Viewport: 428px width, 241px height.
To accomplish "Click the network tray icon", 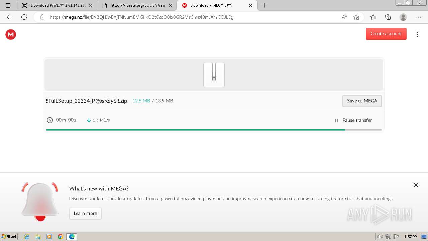I will click(388, 237).
